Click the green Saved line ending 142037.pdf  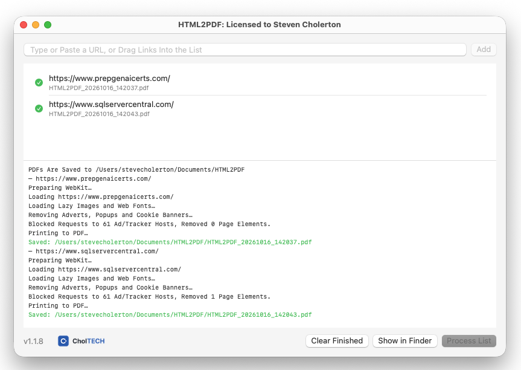coord(170,242)
